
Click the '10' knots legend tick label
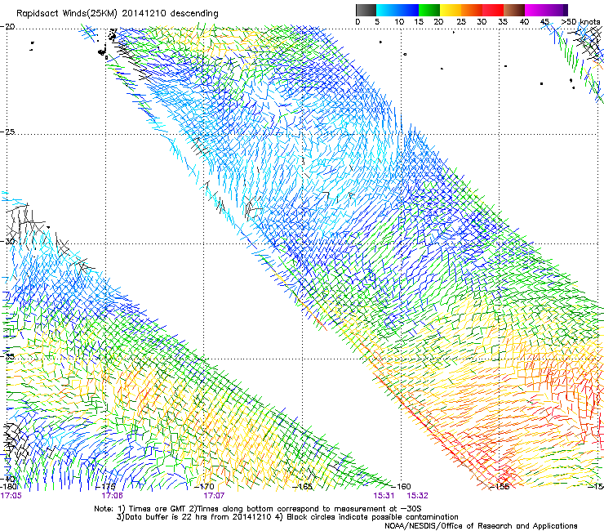[x=399, y=22]
